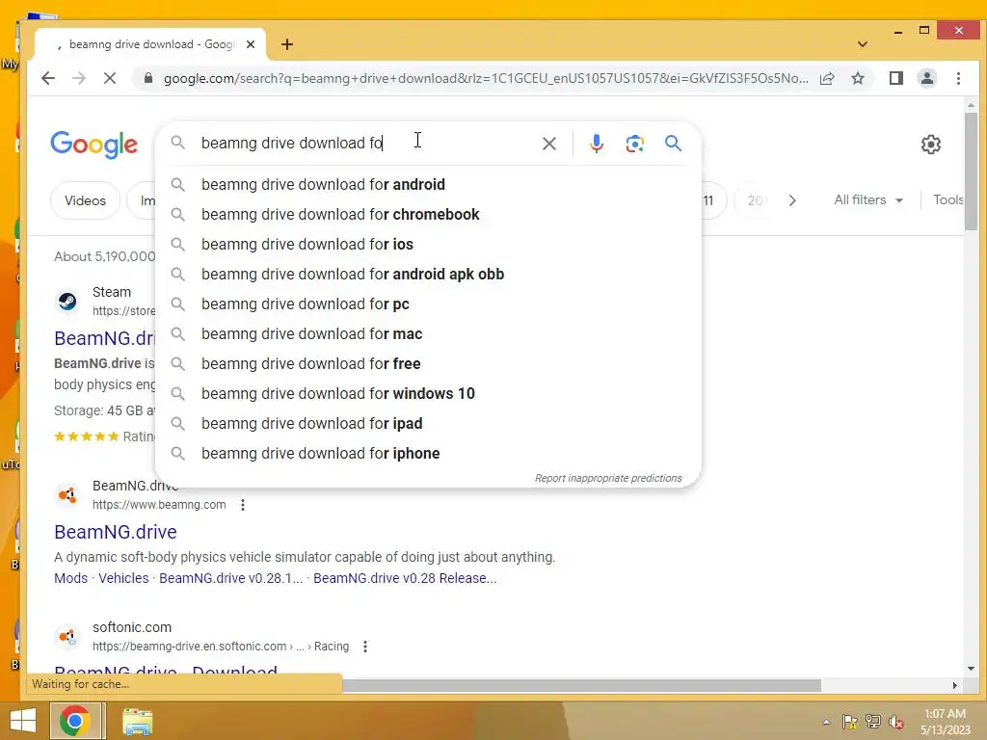Open BeamNG.drive v0.28 Release sitelink
987x740 pixels.
point(405,578)
